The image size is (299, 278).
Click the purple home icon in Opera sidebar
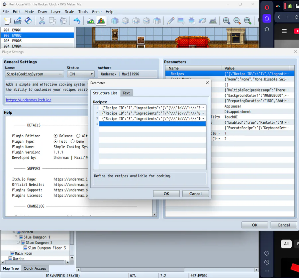tap(267, 18)
